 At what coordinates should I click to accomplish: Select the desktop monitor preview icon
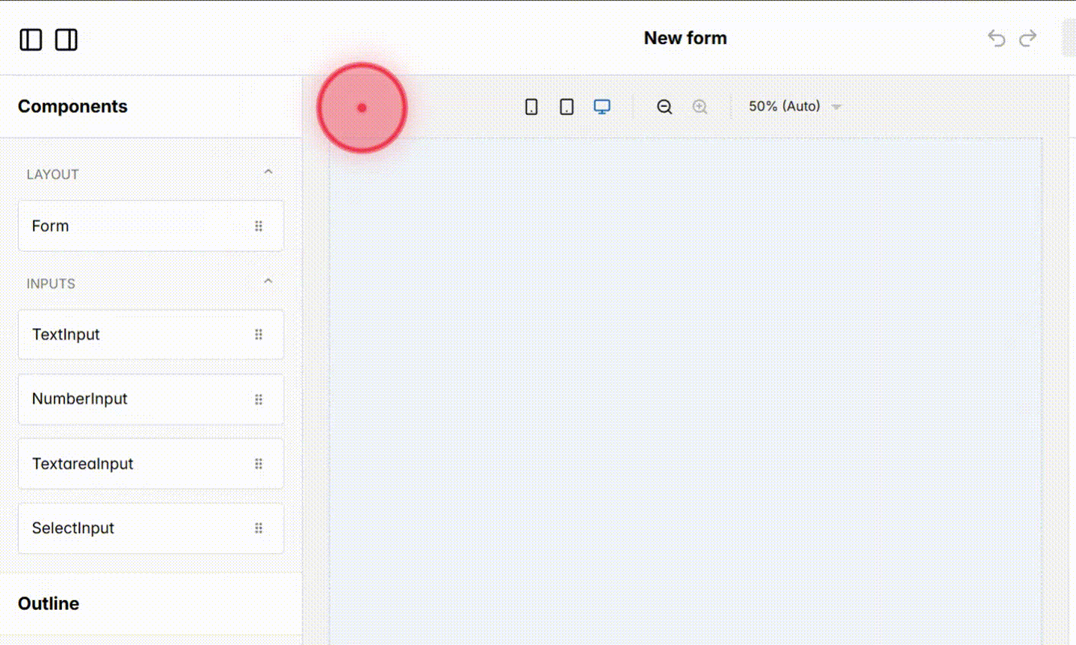602,106
